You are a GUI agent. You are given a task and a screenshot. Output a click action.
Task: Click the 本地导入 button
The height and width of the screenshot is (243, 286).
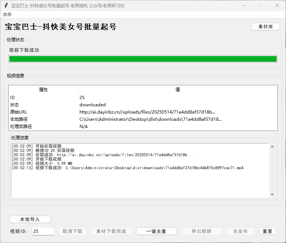30,219
